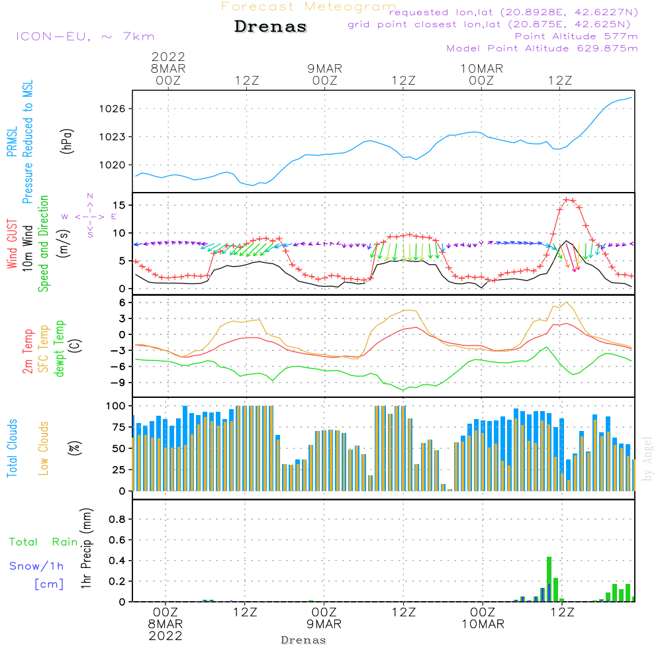Screen dimensions: 662x662
Task: Click the SFC Temp axis label
Action: click(44, 349)
